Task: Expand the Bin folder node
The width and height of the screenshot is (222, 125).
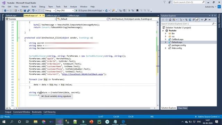Action: click(x=166, y=33)
